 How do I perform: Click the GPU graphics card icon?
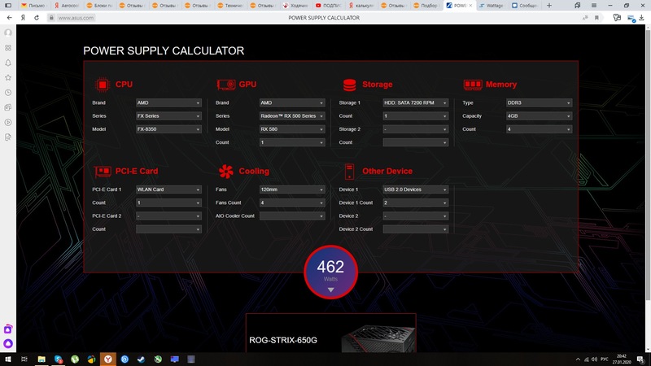[226, 85]
